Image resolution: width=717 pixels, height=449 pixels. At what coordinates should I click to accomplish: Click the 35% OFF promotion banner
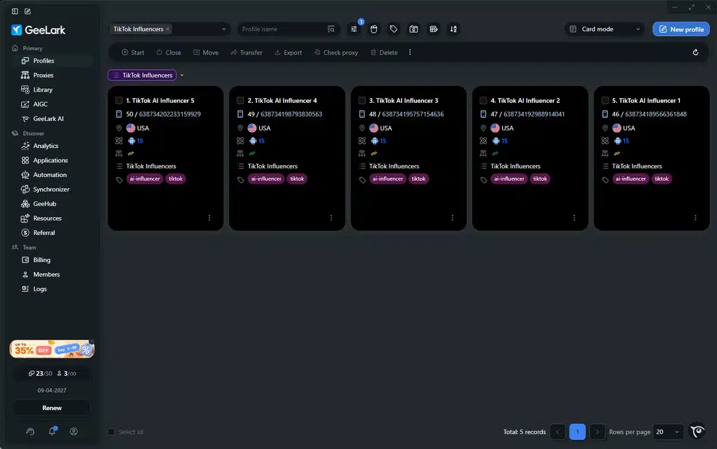coord(52,349)
